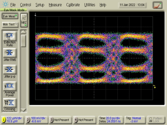Open the Measure menu
Image resolution: width=167 pixels, height=125 pixels.
coord(55,5)
